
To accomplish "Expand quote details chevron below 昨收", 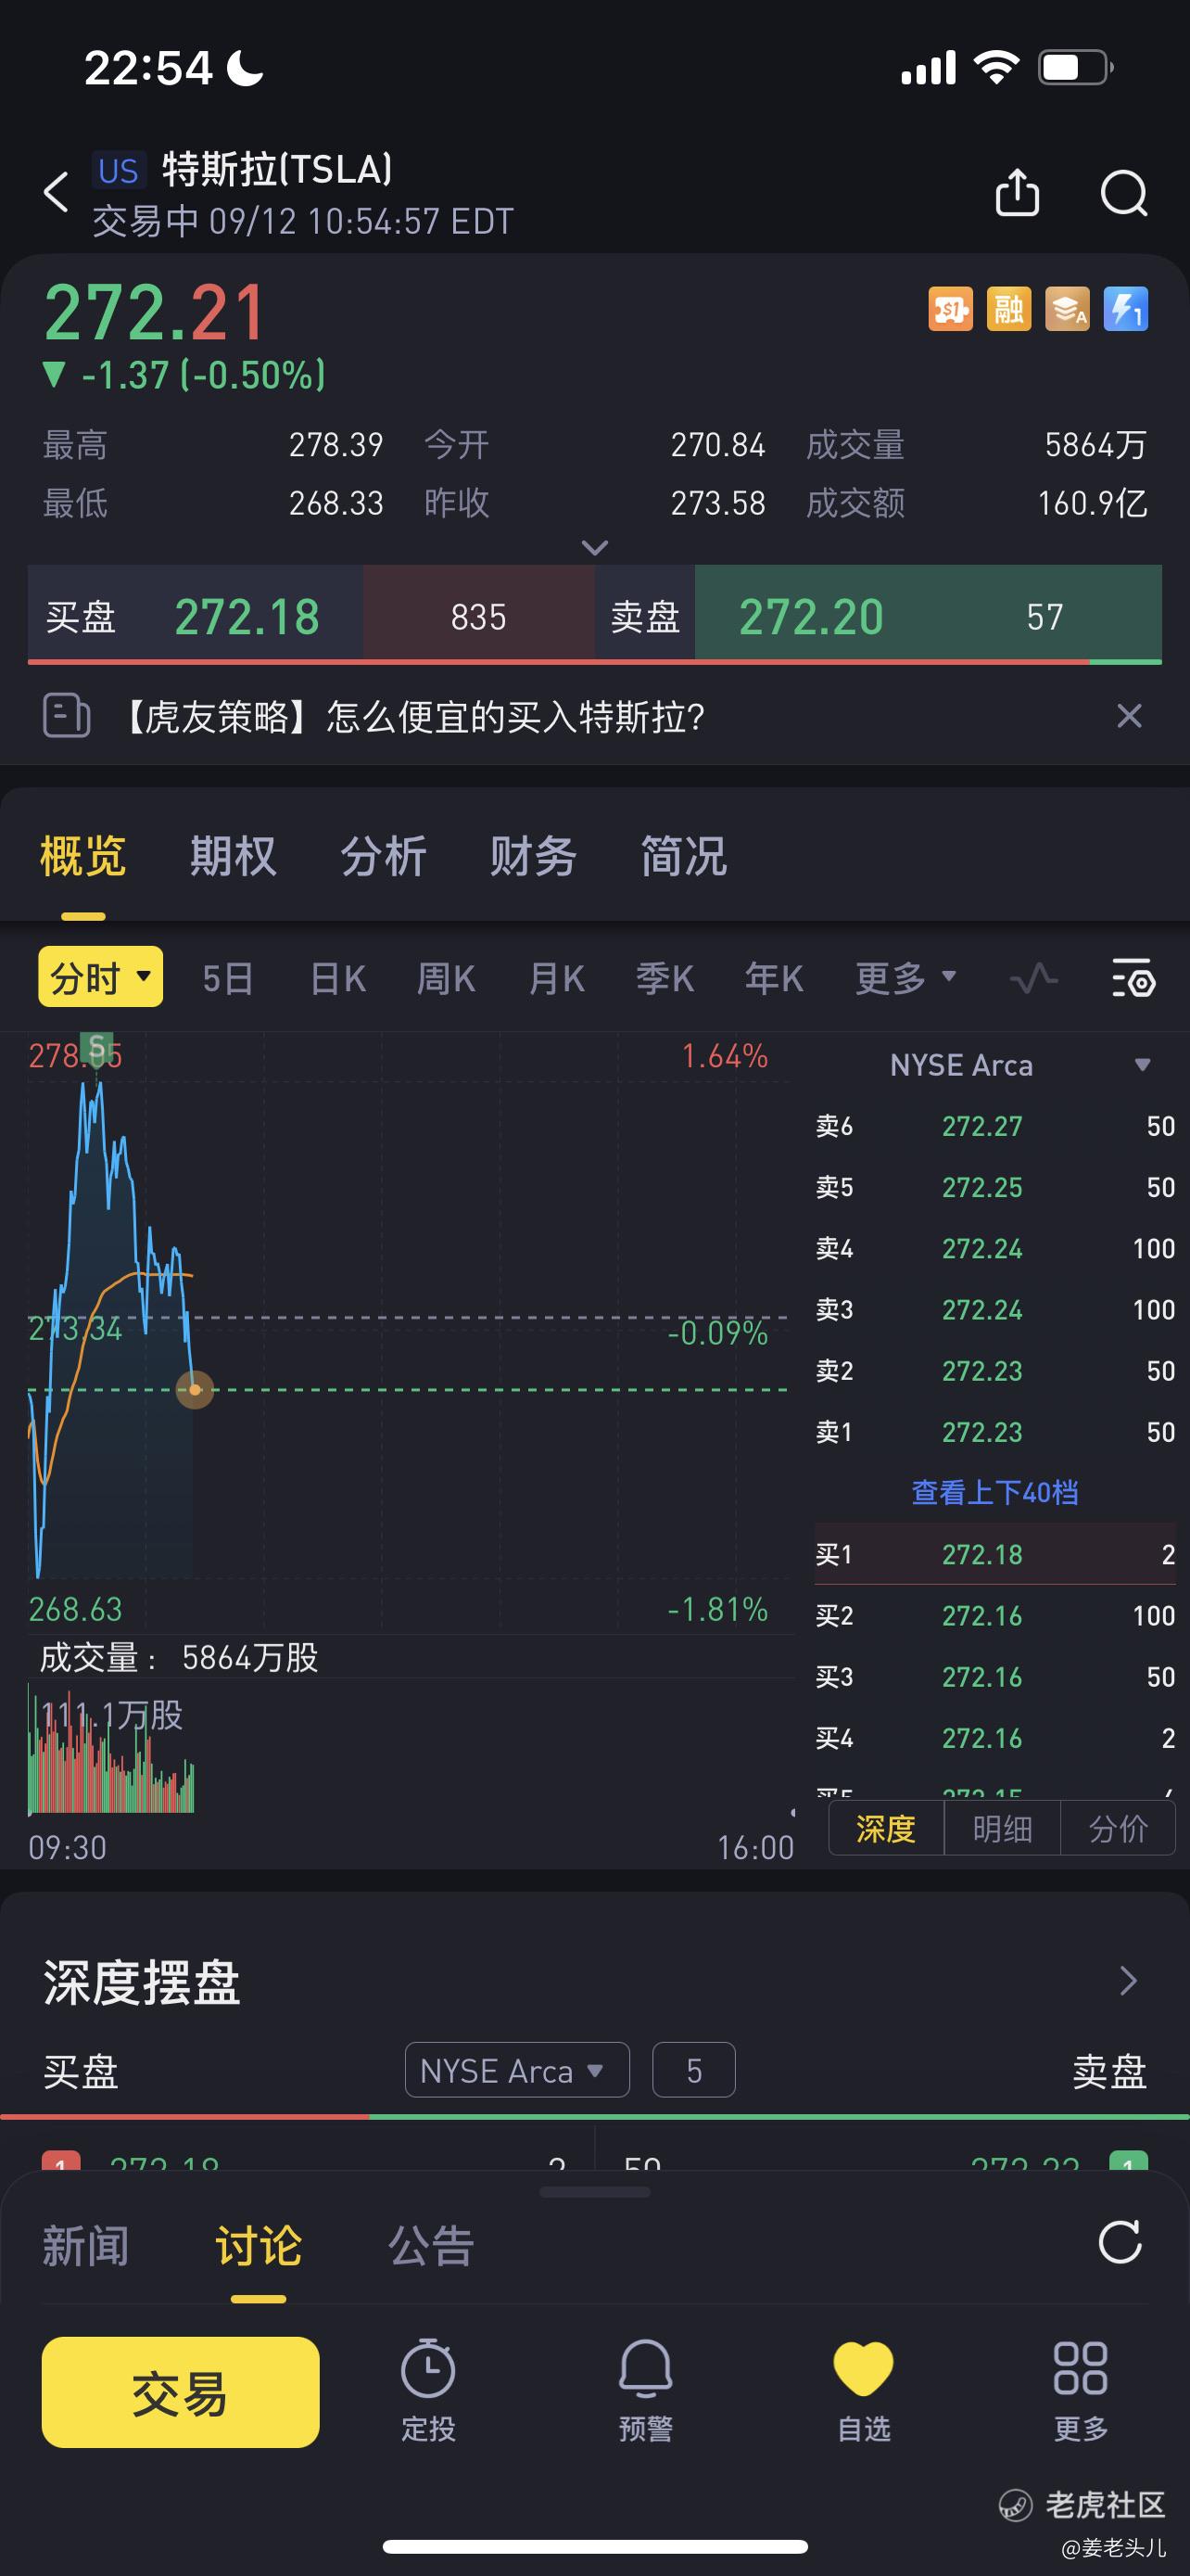I will point(594,547).
